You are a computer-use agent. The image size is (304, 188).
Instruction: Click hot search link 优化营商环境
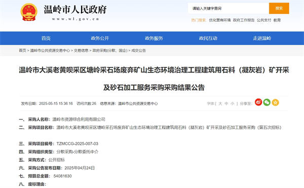[x=220, y=20]
